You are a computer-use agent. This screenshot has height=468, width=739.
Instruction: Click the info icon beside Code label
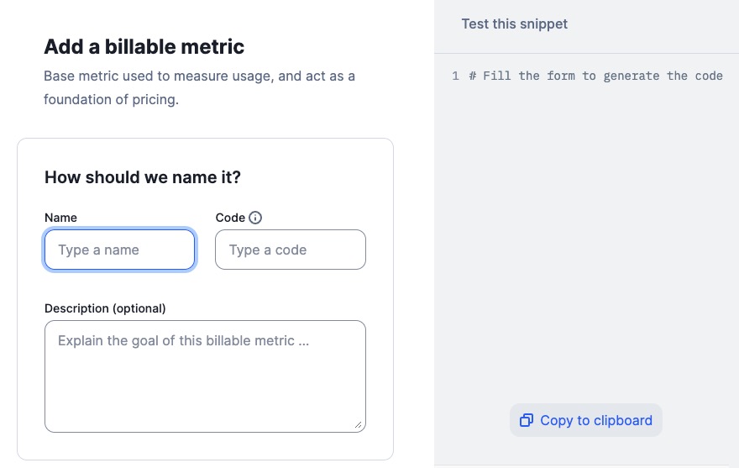pyautogui.click(x=256, y=218)
